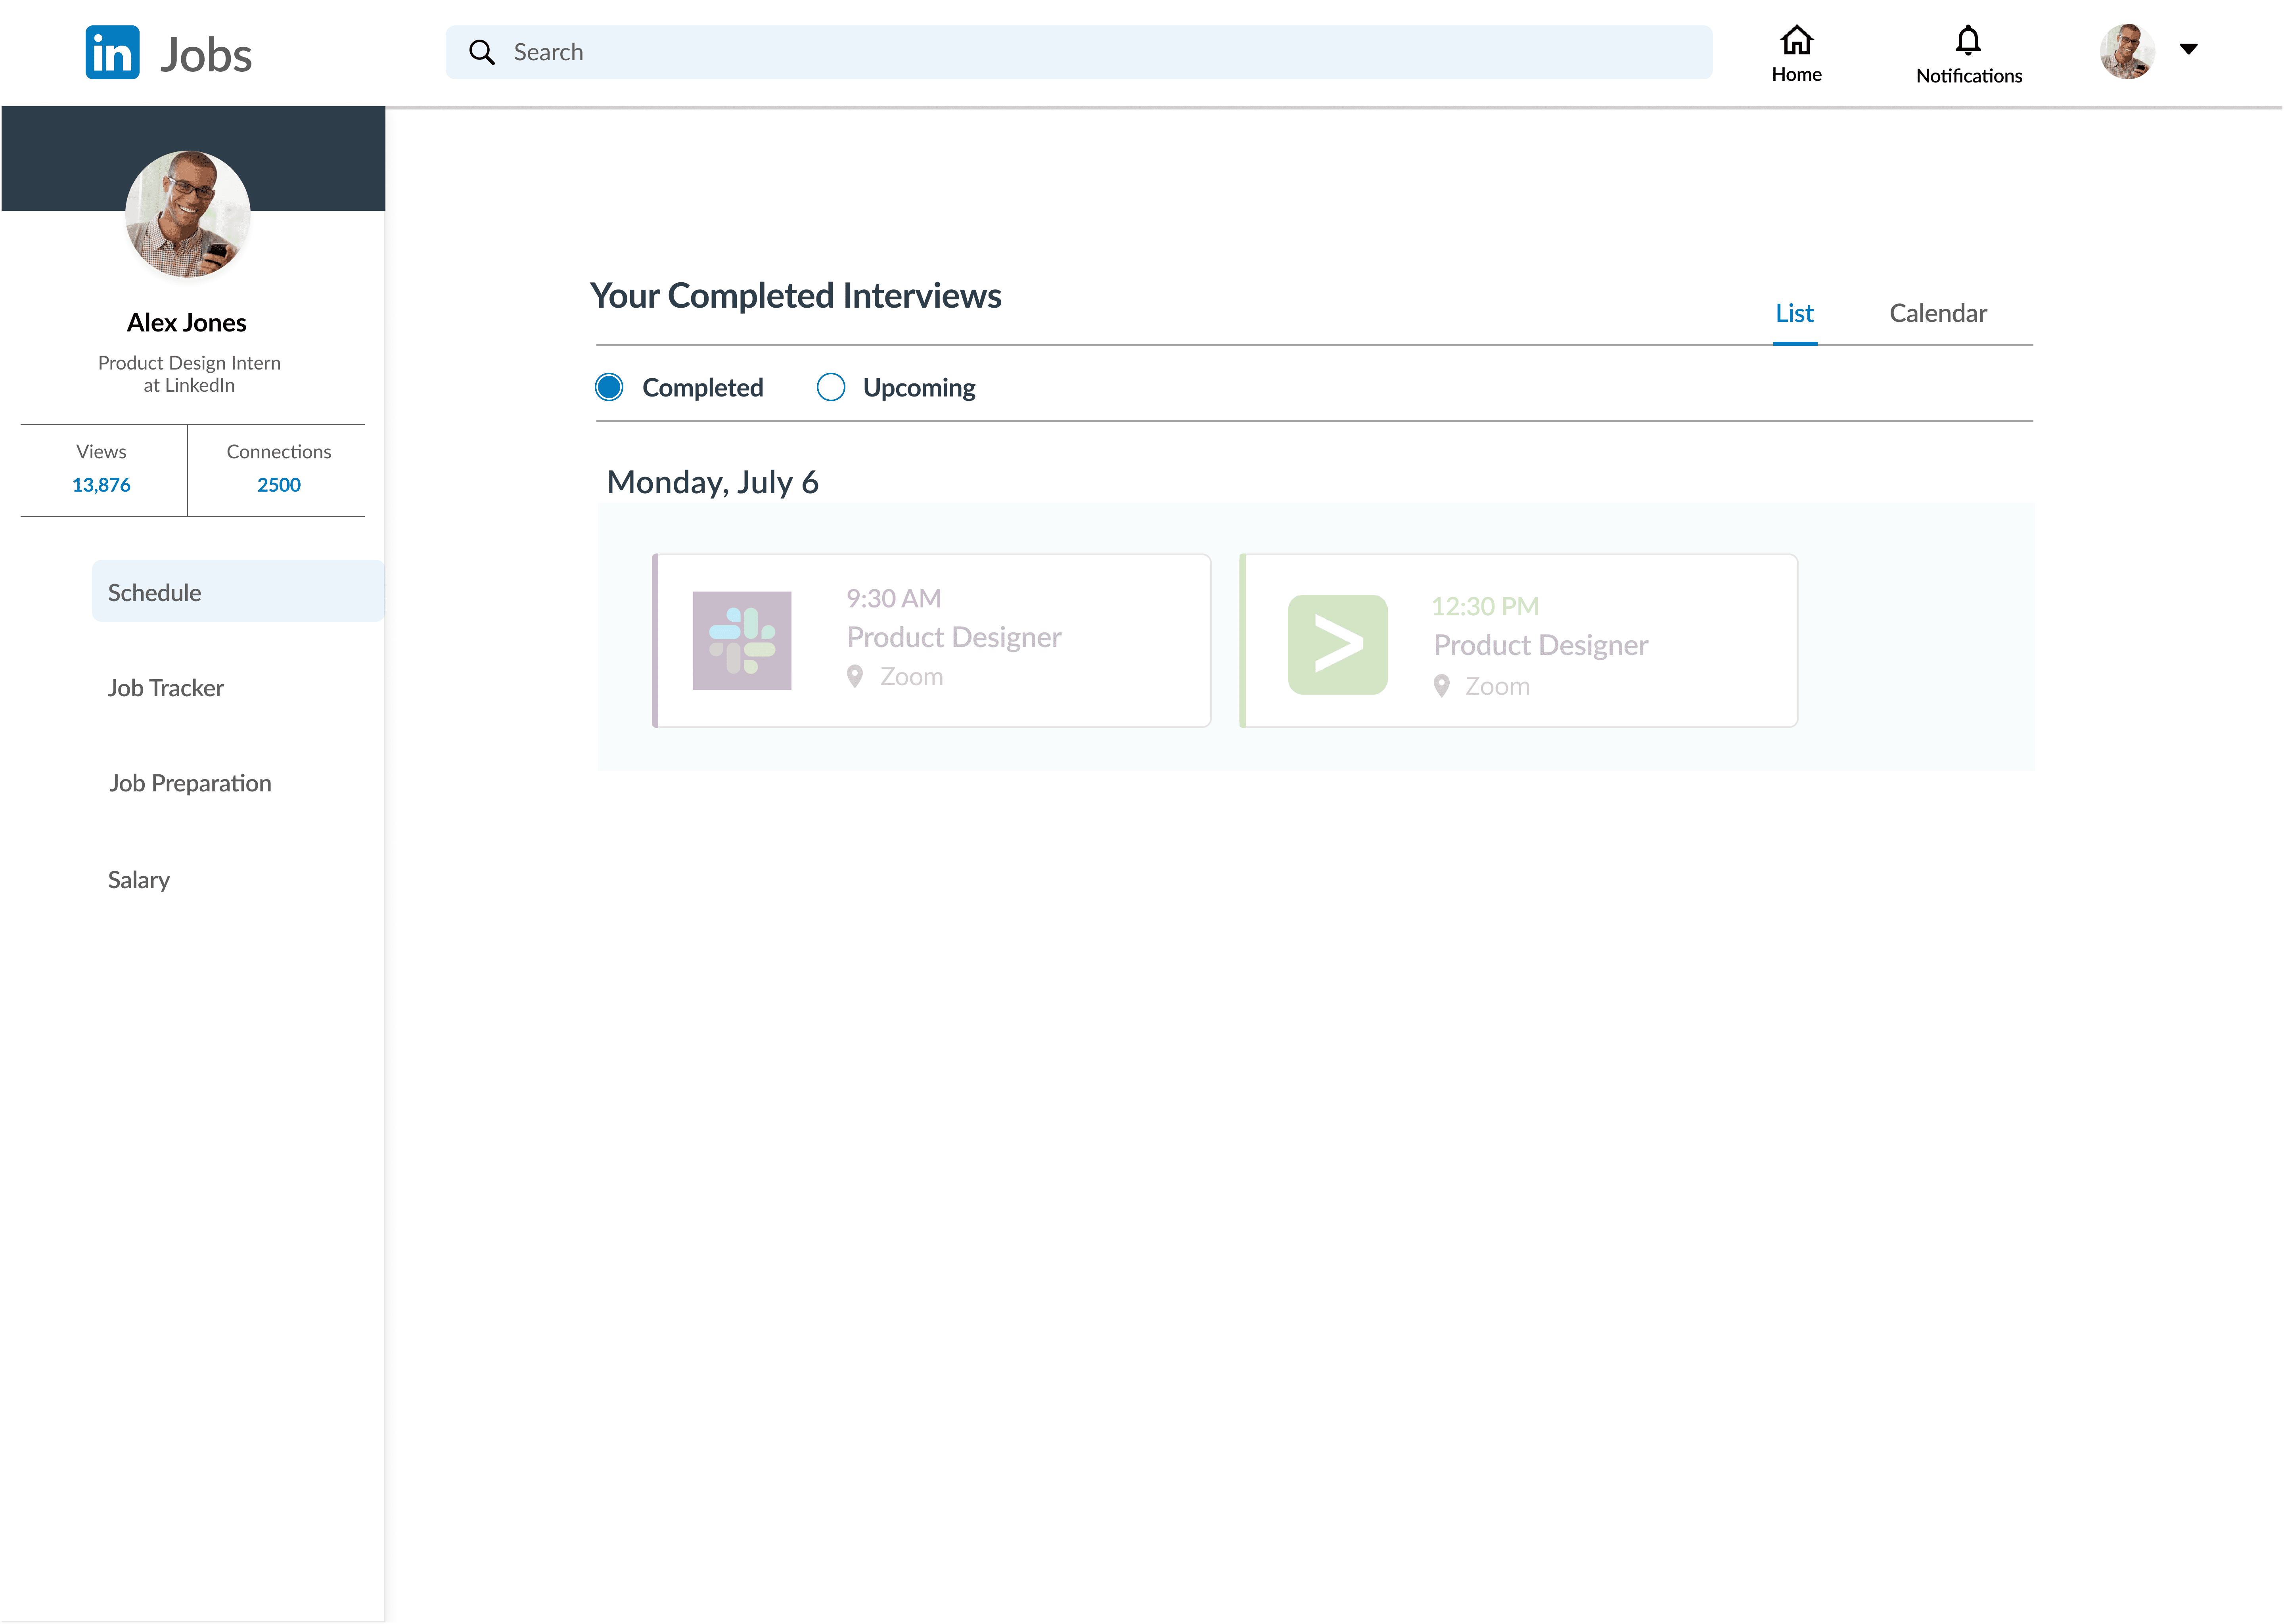Image resolution: width=2284 pixels, height=1624 pixels.
Task: Open top-right profile avatar menu
Action: (x=2126, y=51)
